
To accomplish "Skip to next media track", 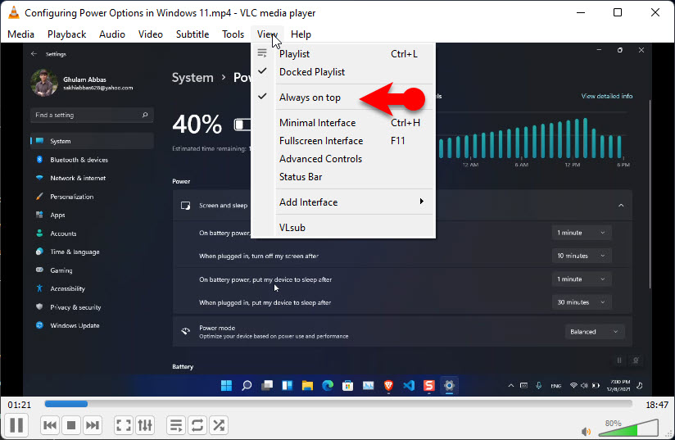I will [93, 425].
